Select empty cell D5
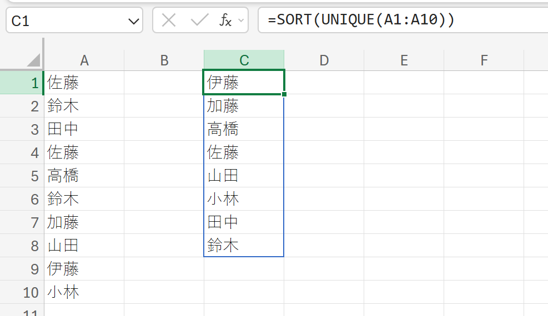548x316 pixels. [324, 176]
